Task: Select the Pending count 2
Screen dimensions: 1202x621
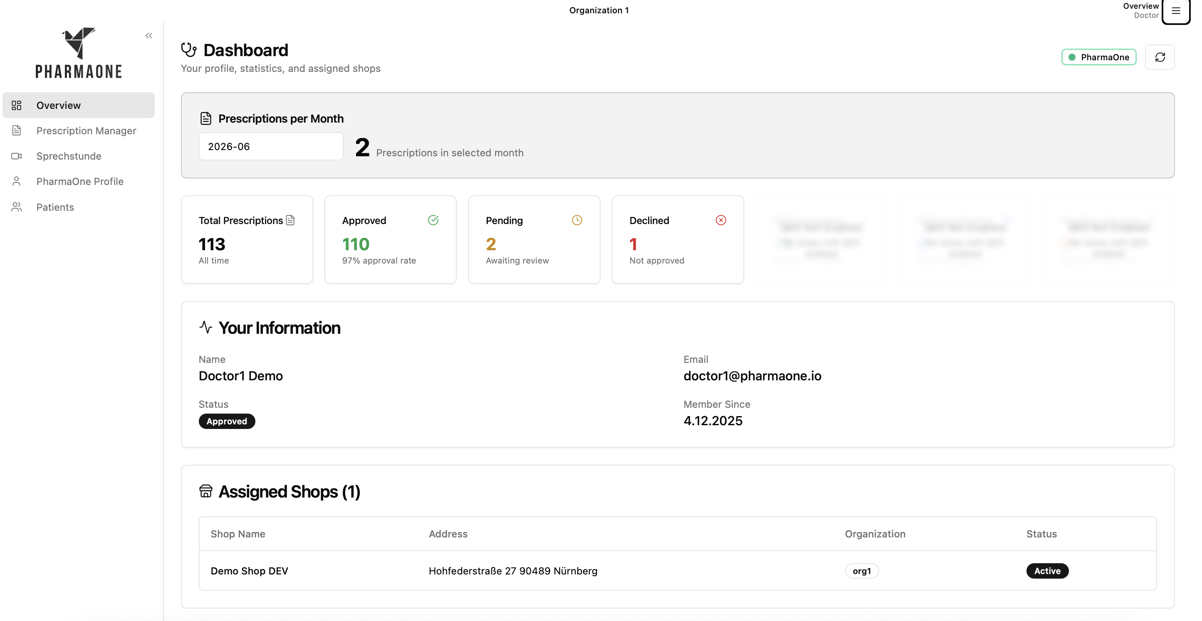Action: (x=491, y=244)
